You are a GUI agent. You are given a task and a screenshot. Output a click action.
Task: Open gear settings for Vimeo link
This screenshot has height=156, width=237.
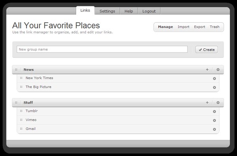point(214,120)
